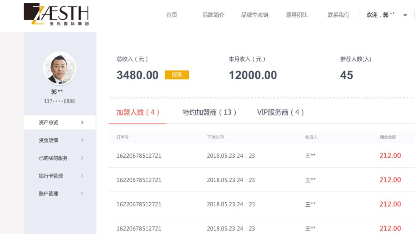Viewport: 415px width, 234px height.
Task: Click the user profile avatar photo
Action: point(59,69)
